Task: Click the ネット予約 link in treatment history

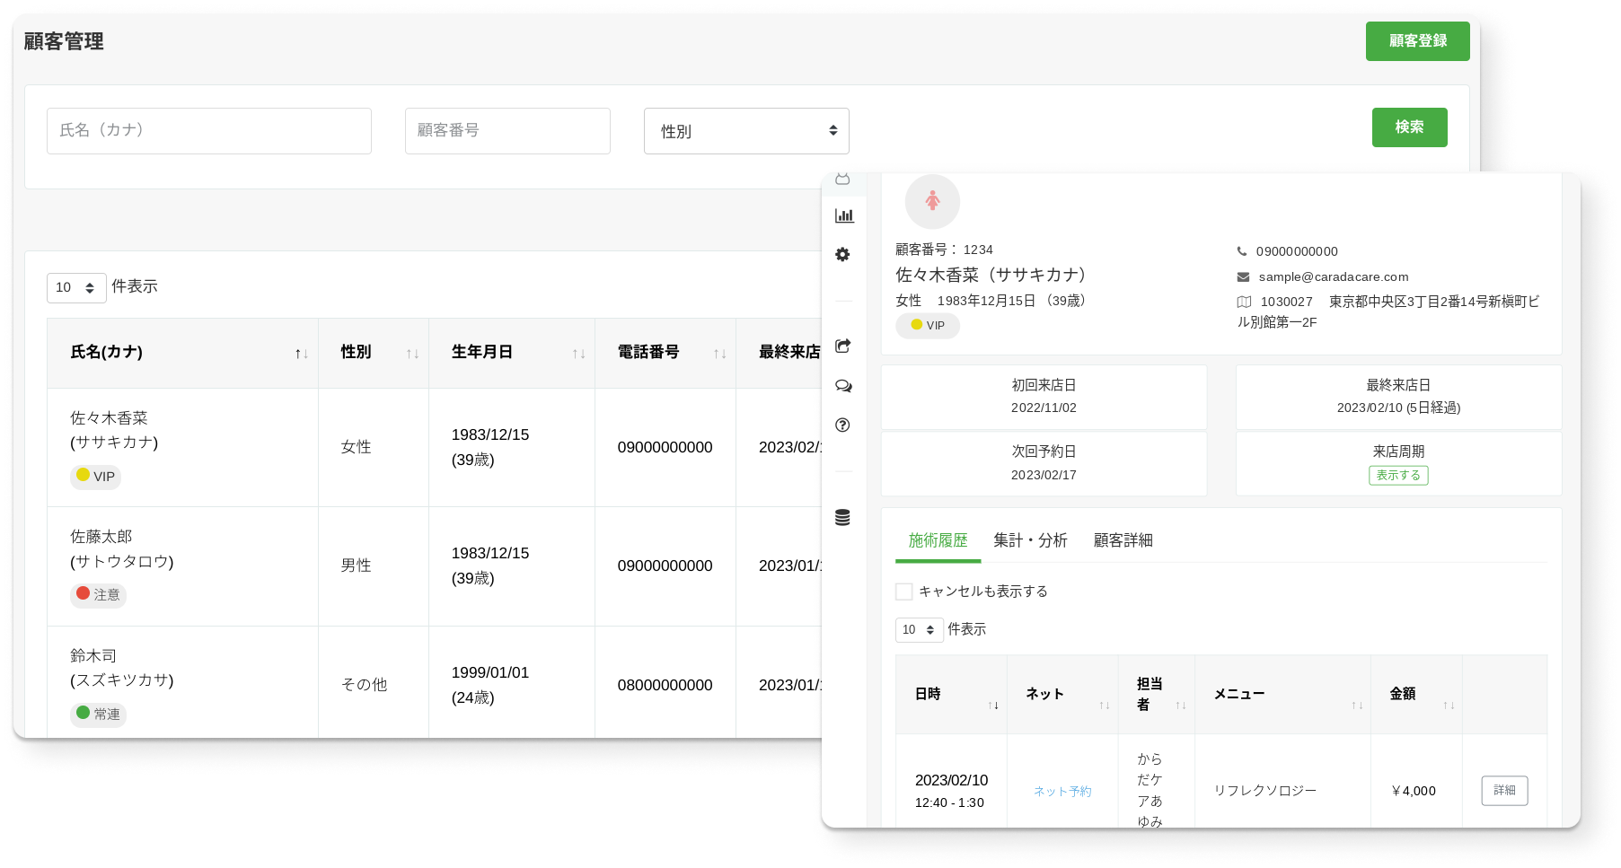Action: [x=1062, y=791]
